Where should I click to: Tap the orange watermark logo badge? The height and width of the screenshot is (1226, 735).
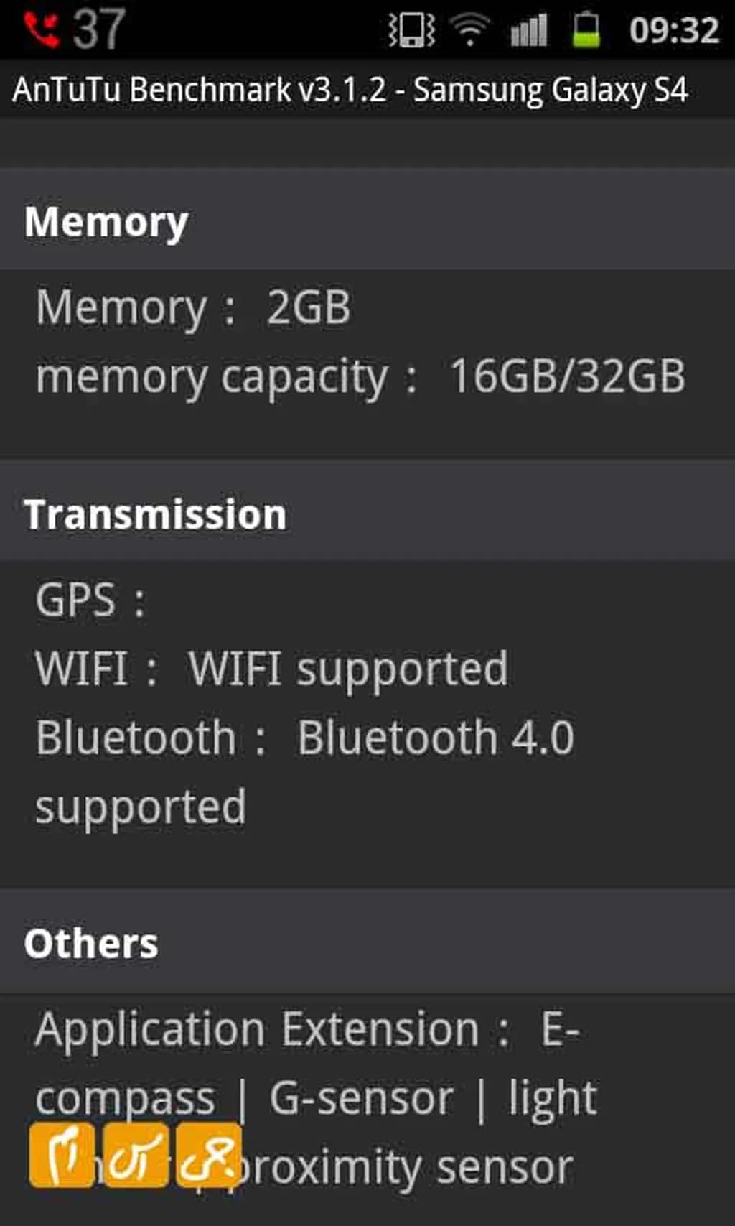pyautogui.click(x=136, y=1155)
